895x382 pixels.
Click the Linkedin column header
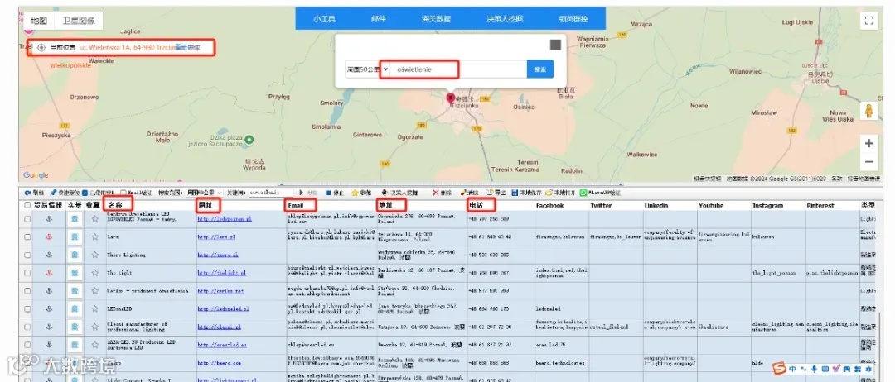tap(656, 205)
